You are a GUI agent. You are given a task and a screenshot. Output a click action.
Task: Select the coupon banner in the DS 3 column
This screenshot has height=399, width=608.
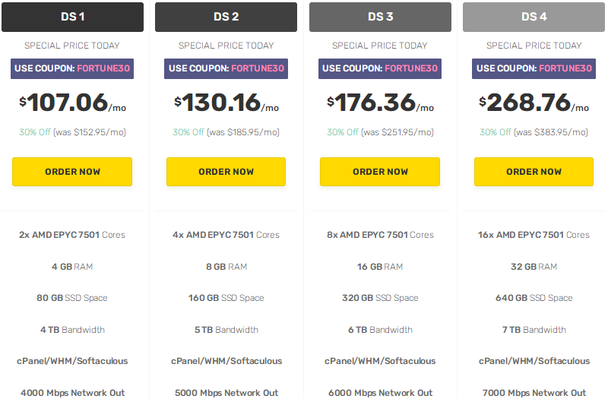tap(380, 68)
